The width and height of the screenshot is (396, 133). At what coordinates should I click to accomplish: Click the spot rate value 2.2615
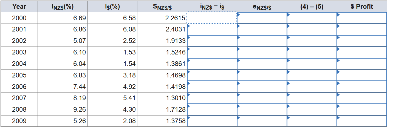(x=176, y=18)
